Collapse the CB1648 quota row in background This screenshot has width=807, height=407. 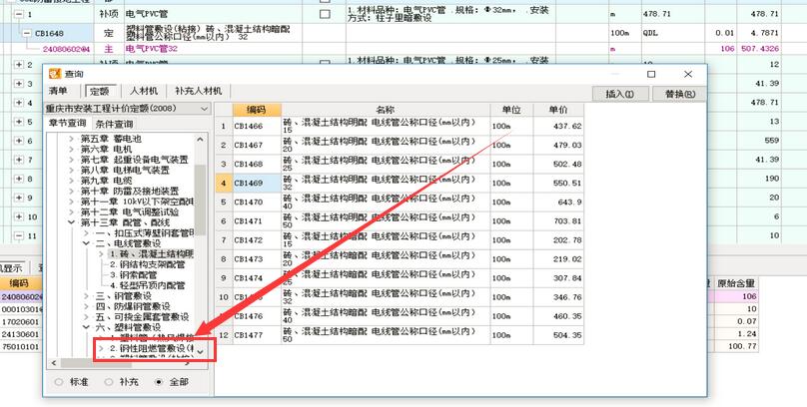pyautogui.click(x=26, y=33)
